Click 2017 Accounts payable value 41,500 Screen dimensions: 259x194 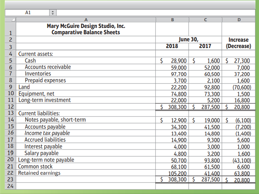212,127
